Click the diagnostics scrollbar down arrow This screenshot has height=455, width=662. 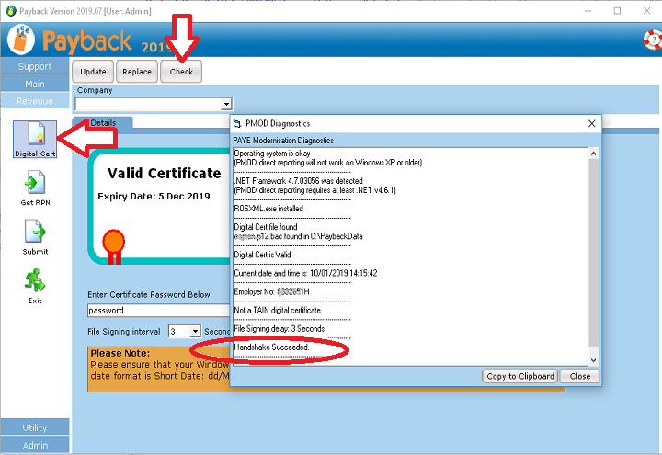click(x=593, y=360)
